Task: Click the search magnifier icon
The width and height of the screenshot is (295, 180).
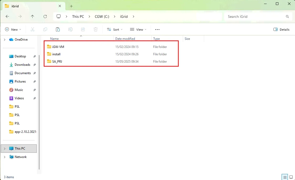Action: pos(287,17)
